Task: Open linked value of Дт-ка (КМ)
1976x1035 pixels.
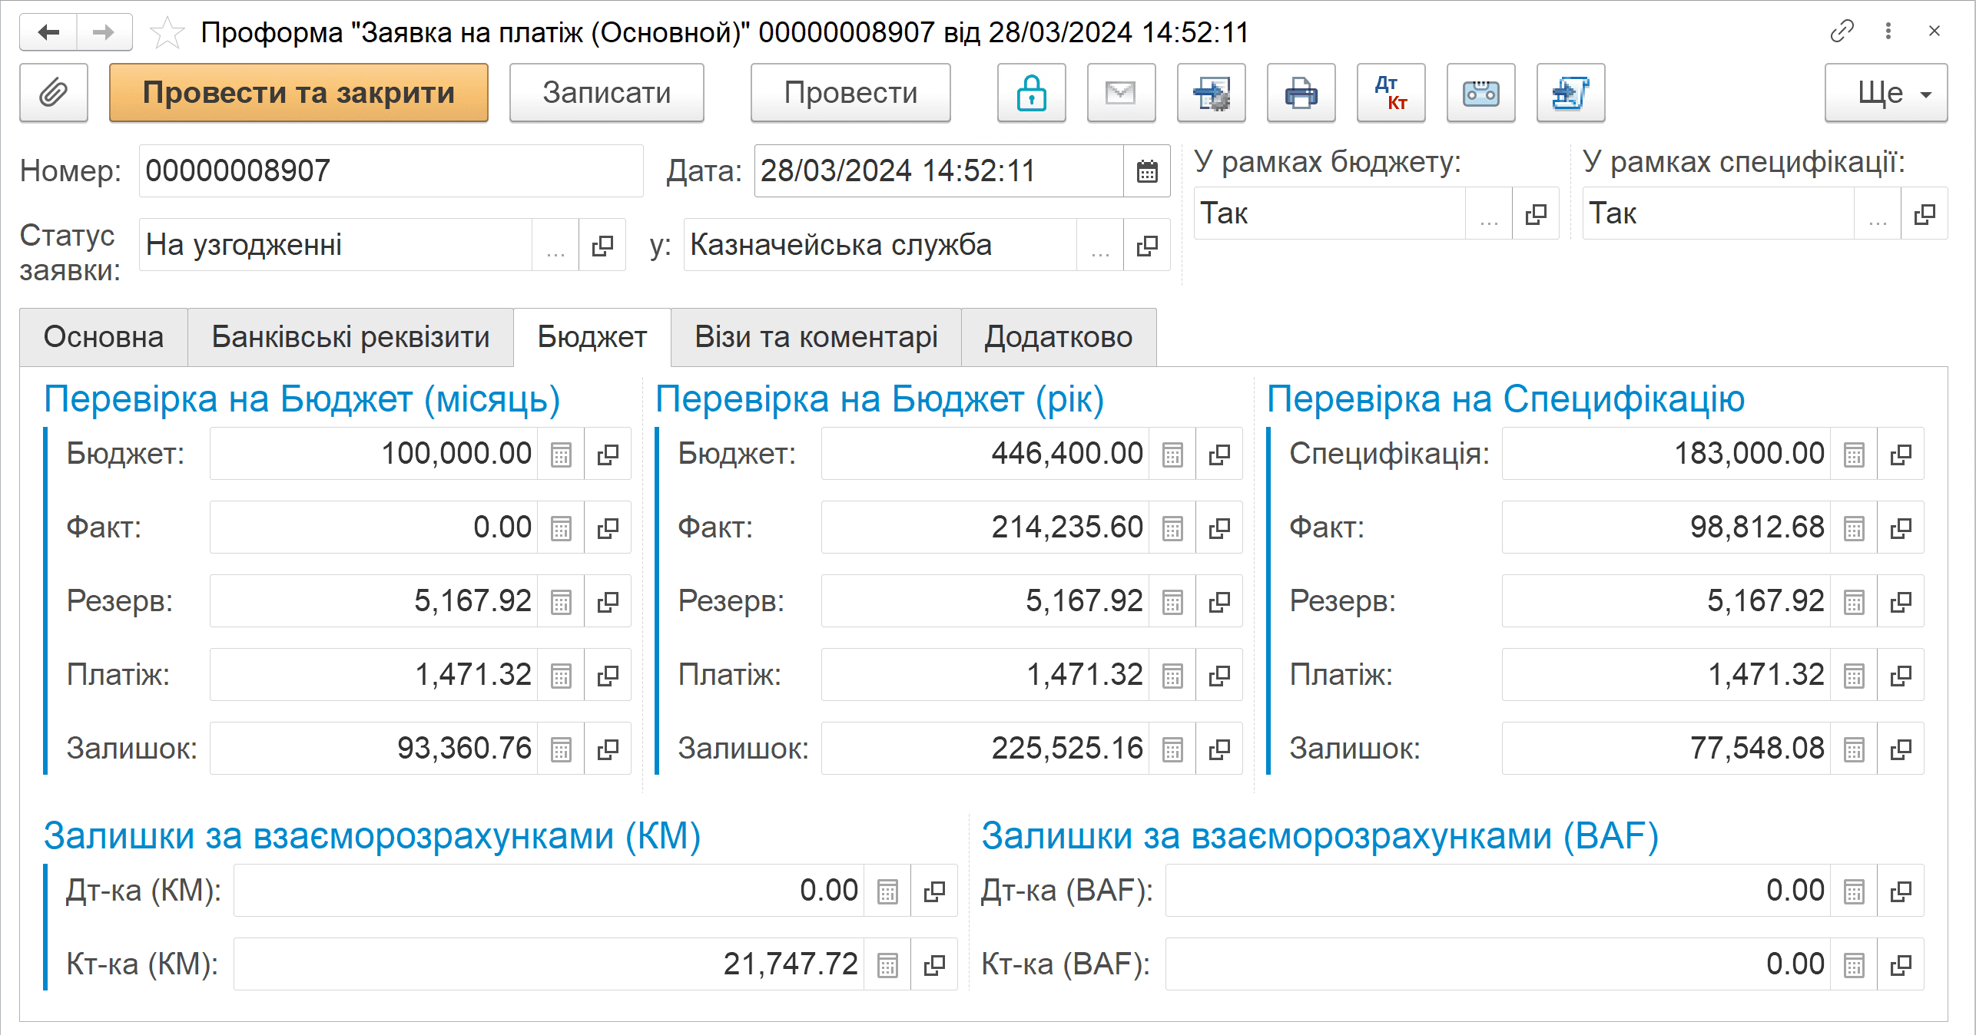Action: [x=934, y=891]
